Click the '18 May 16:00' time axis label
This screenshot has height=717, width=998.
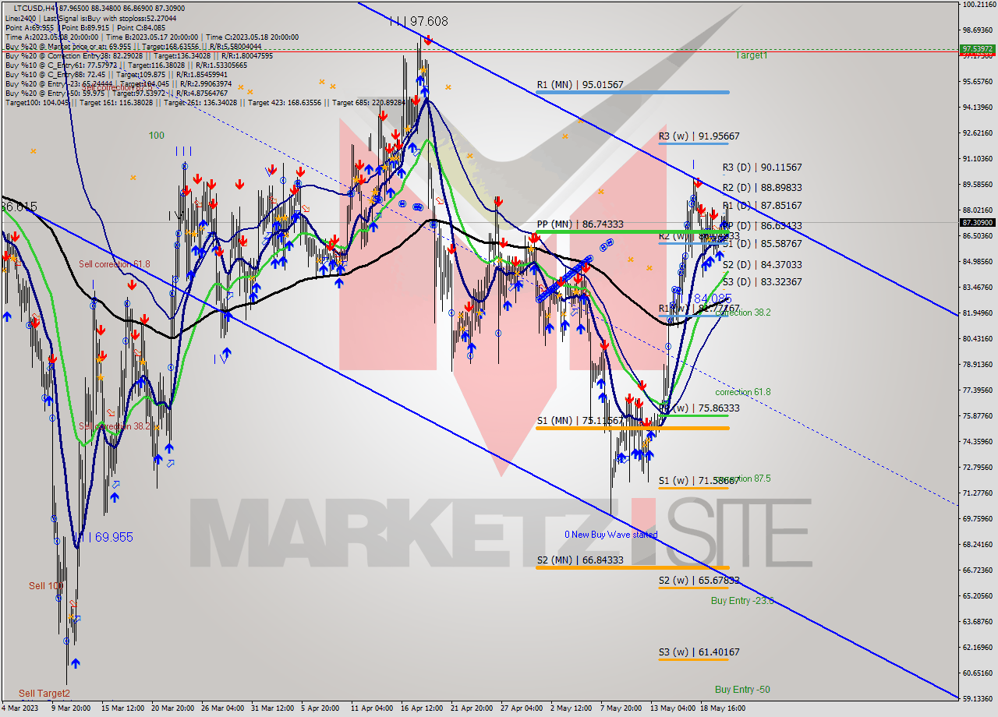point(722,709)
